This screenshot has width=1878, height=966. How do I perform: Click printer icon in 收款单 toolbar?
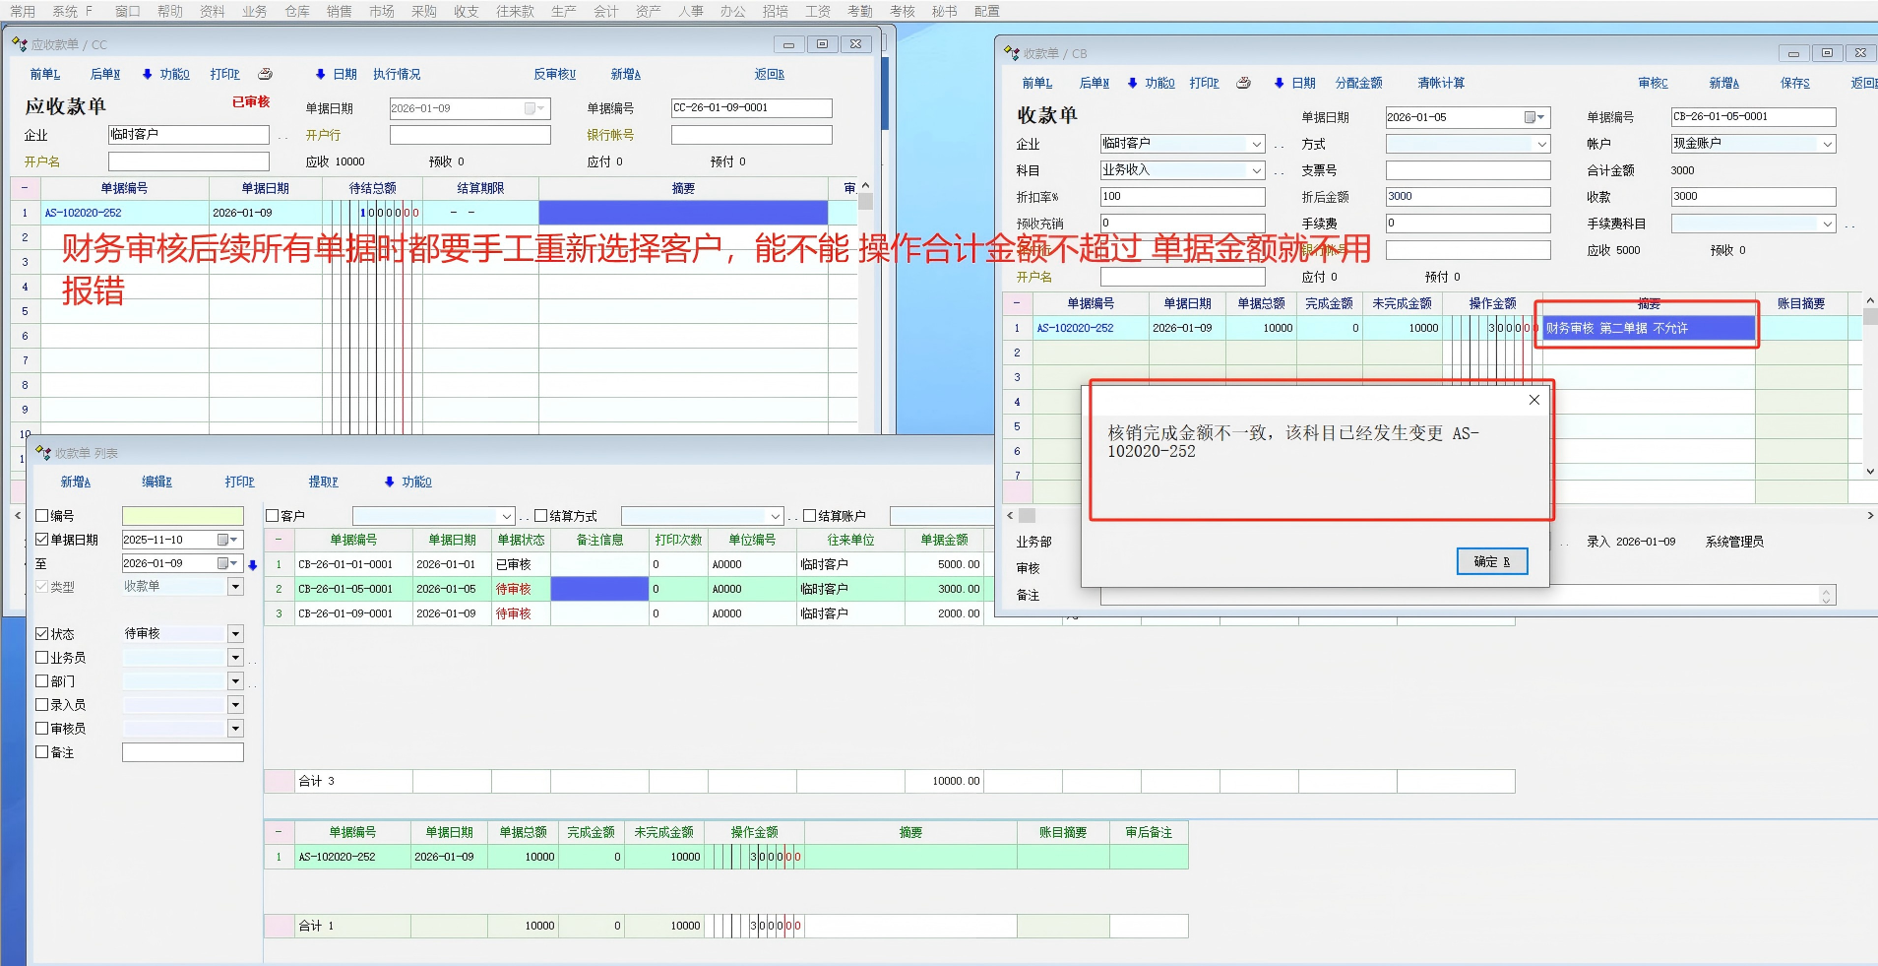click(1243, 84)
